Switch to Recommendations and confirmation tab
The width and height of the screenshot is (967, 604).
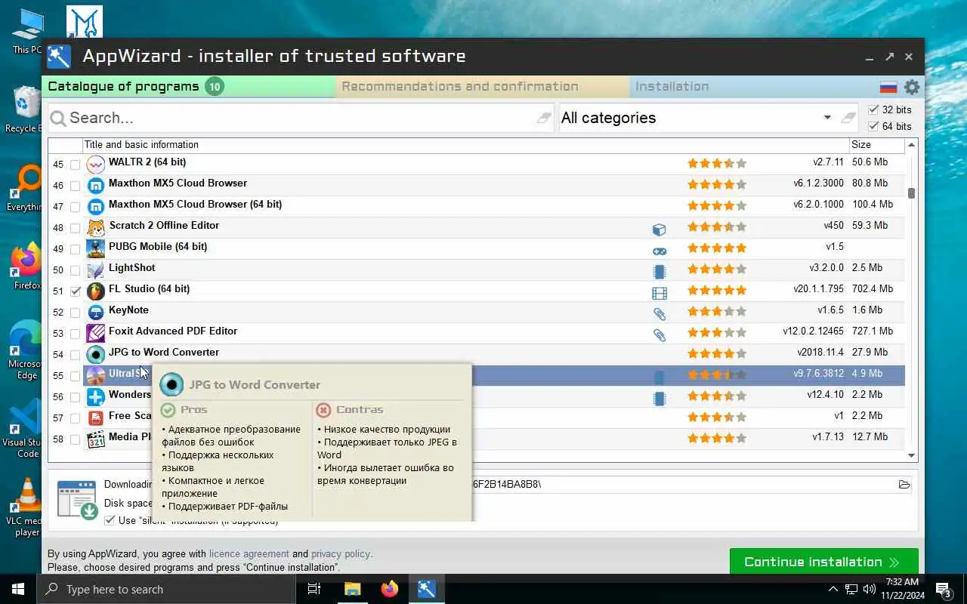483,86
